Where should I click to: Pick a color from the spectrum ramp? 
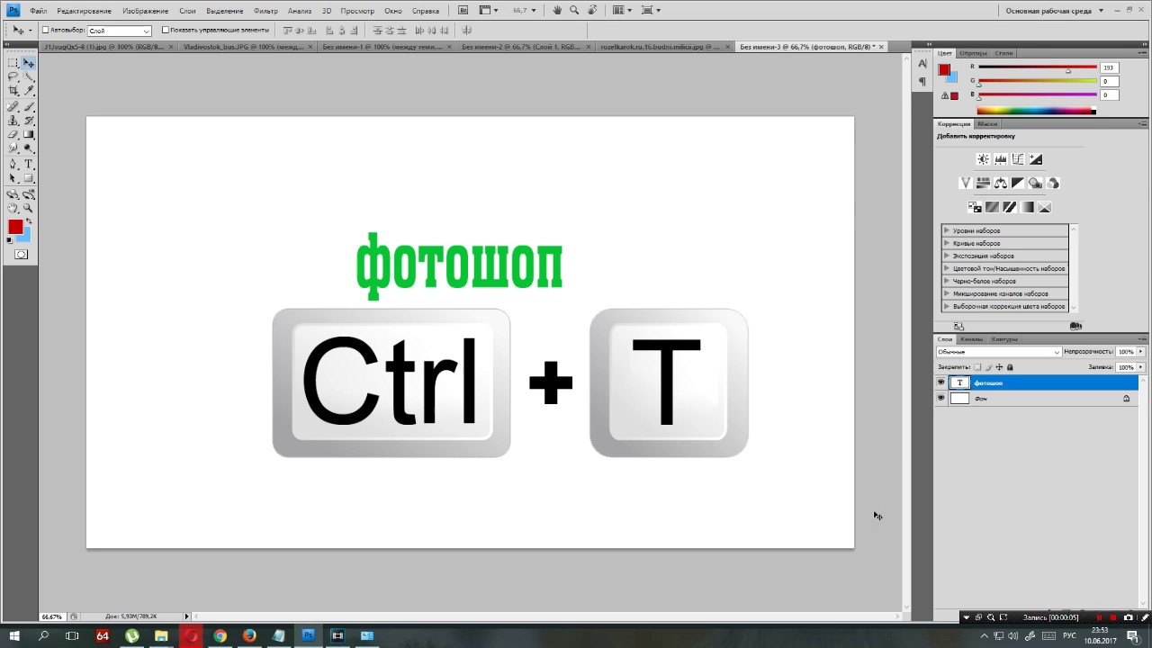pyautogui.click(x=1036, y=111)
